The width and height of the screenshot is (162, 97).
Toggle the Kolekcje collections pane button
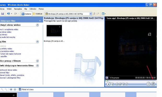pos(38,14)
